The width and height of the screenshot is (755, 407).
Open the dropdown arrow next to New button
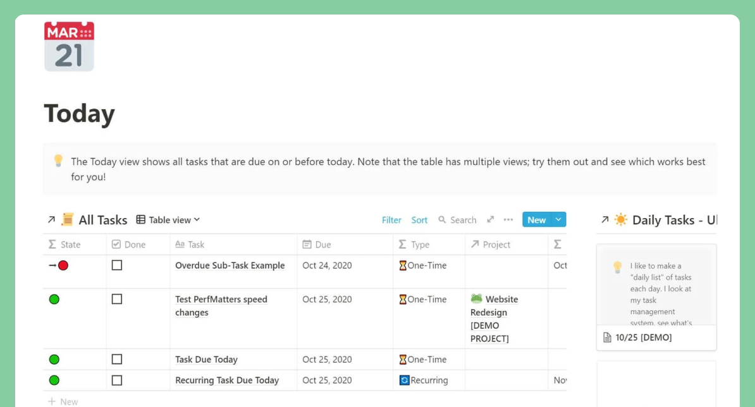pos(558,219)
